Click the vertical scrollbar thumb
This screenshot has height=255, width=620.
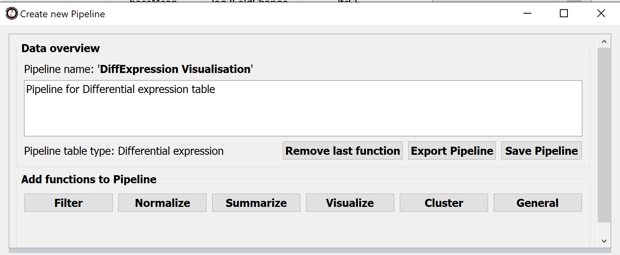(604, 134)
